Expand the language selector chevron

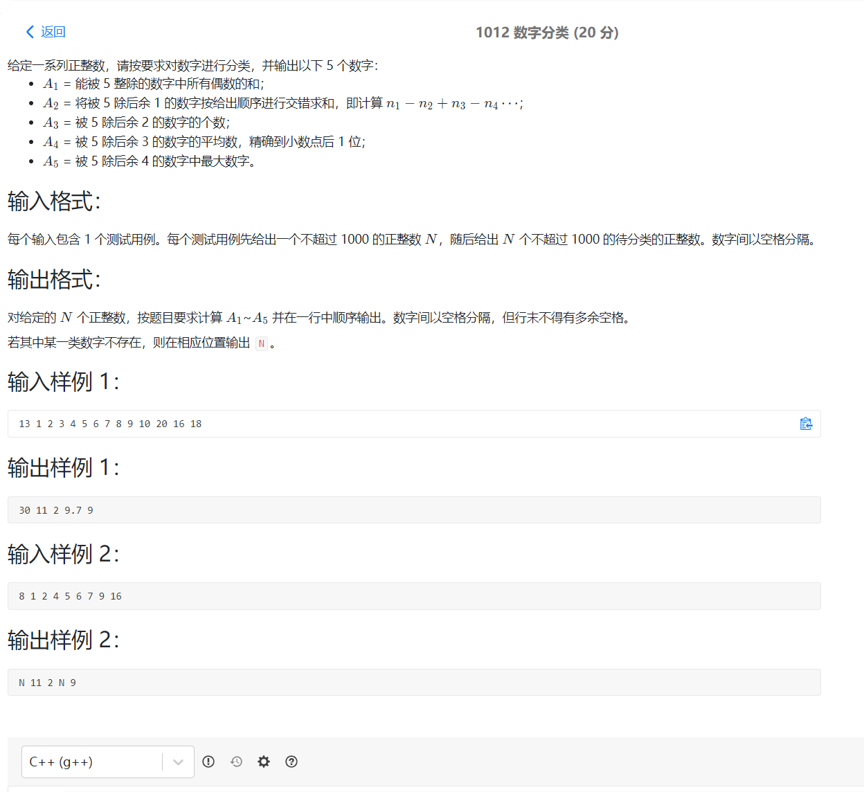(177, 762)
